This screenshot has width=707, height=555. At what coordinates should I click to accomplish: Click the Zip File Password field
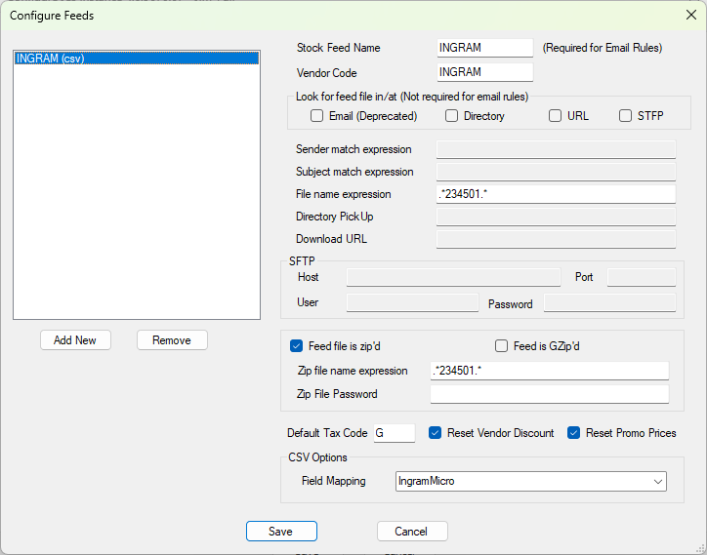(550, 394)
